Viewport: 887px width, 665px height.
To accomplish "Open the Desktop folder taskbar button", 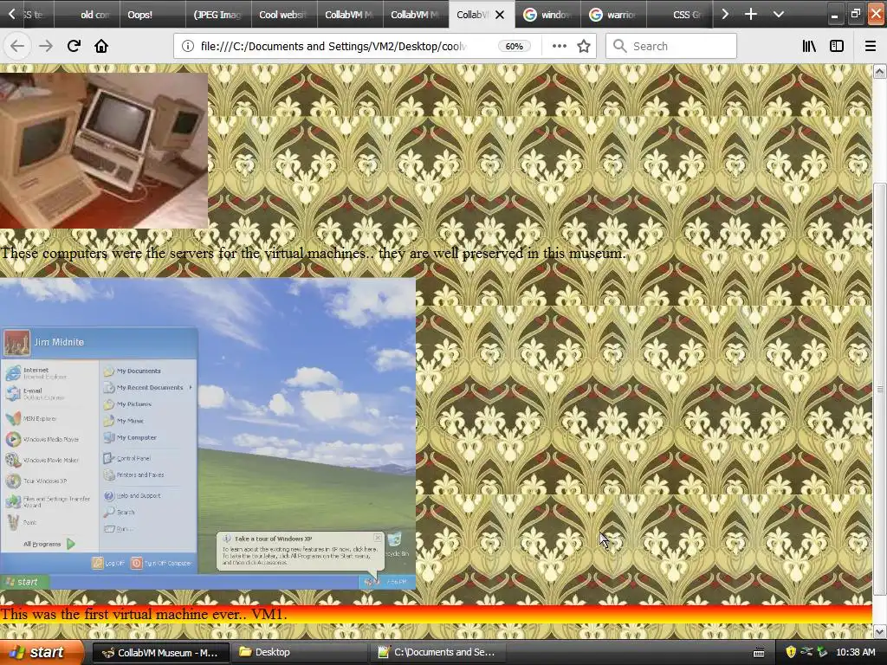I will click(300, 652).
